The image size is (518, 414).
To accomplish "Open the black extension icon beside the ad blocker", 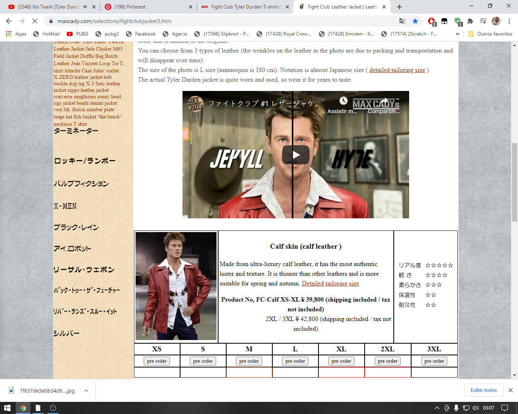I will (444, 21).
